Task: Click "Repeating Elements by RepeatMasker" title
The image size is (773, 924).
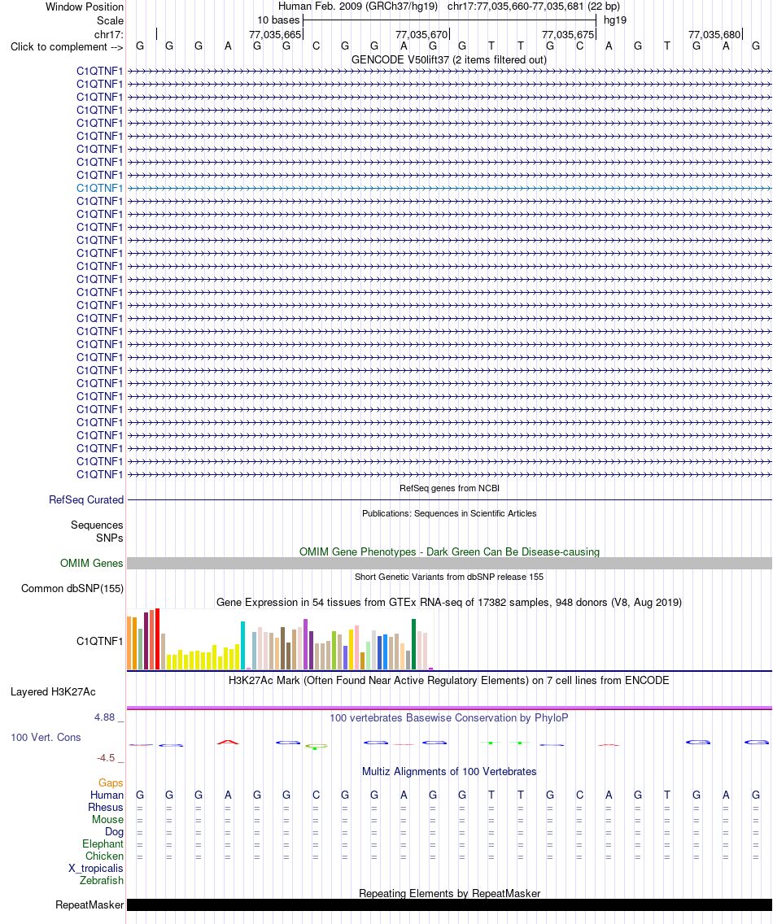Action: pyautogui.click(x=449, y=893)
